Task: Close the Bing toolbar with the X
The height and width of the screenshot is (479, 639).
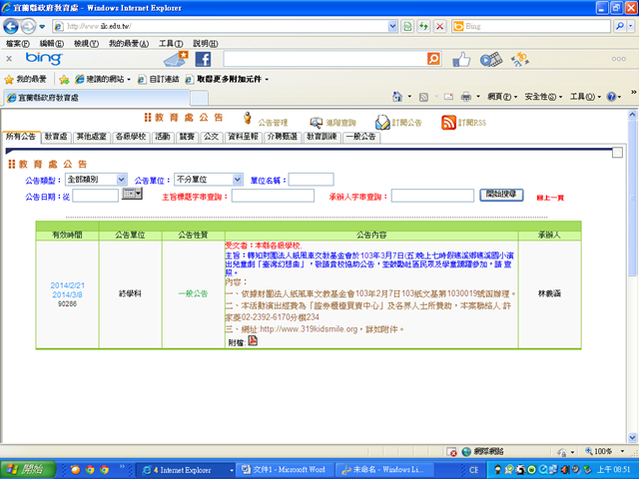Action: pos(9,59)
